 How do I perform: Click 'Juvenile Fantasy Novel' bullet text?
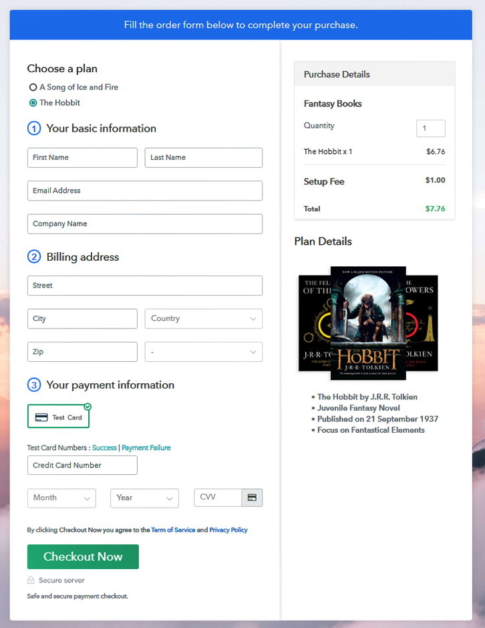pos(359,408)
